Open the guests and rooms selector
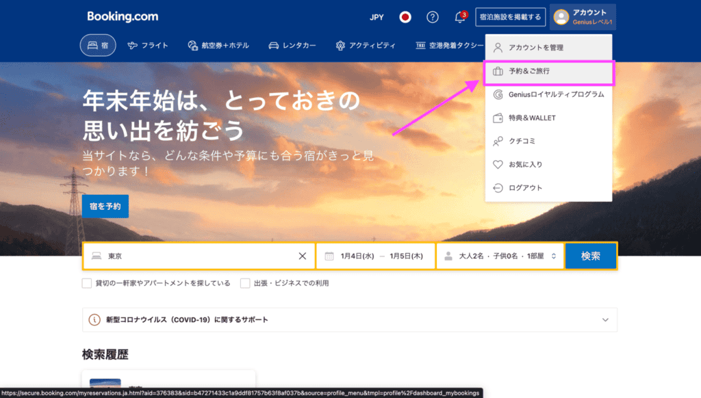The height and width of the screenshot is (398, 701). 500,256
